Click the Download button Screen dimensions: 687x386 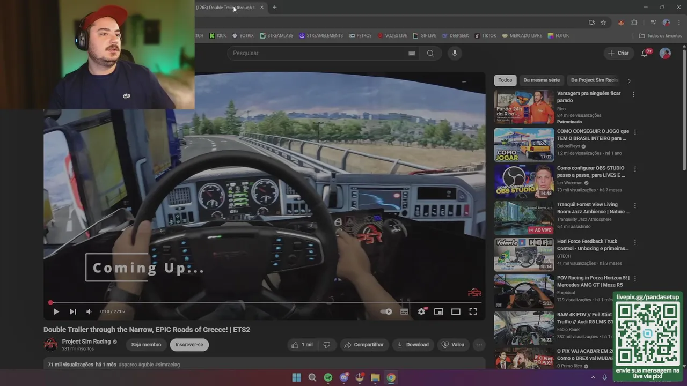tap(413, 345)
